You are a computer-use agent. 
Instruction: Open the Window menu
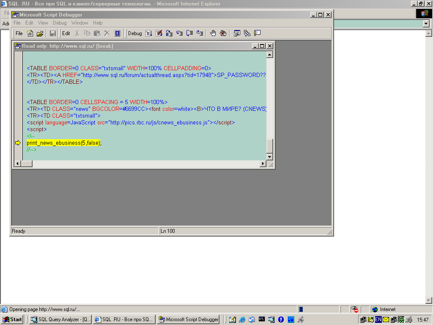coord(80,23)
